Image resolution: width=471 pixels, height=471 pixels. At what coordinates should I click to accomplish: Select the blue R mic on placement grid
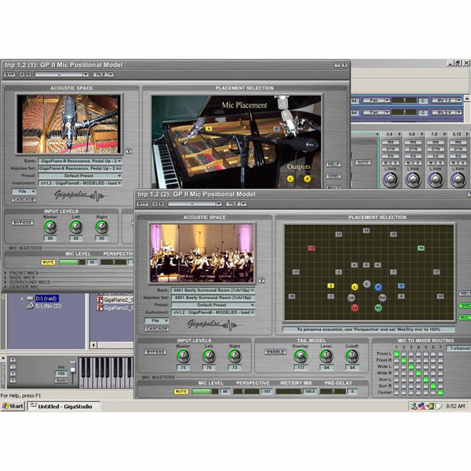pyautogui.click(x=378, y=287)
